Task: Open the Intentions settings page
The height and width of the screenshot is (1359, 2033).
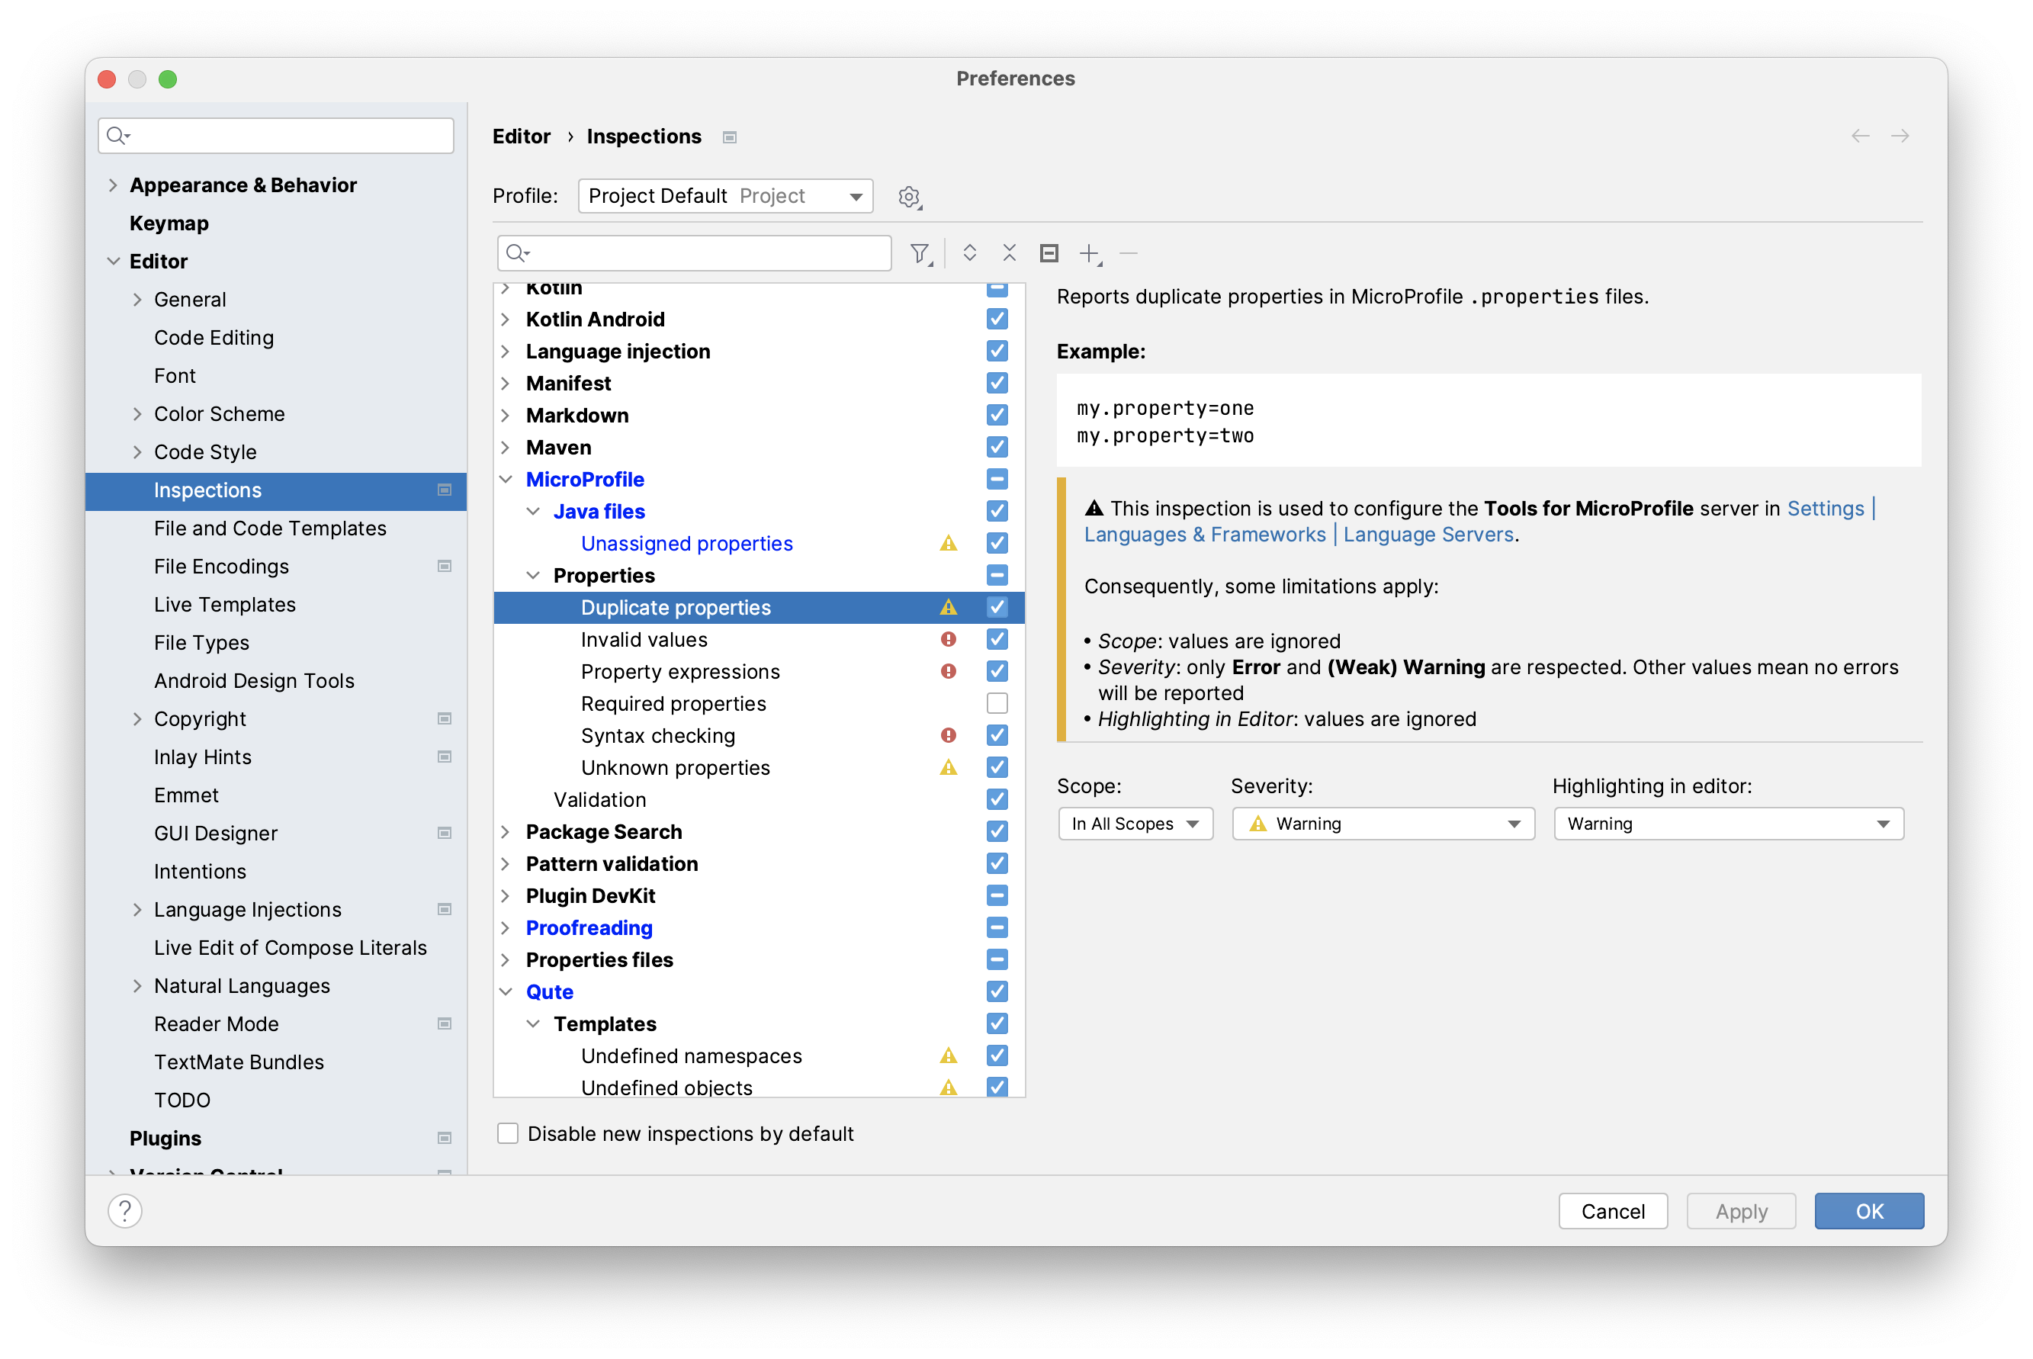Action: click(201, 872)
